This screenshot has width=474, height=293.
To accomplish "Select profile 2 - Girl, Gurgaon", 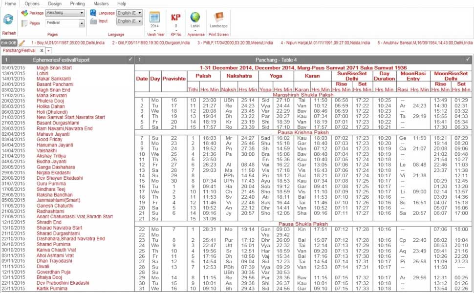I will (151, 43).
